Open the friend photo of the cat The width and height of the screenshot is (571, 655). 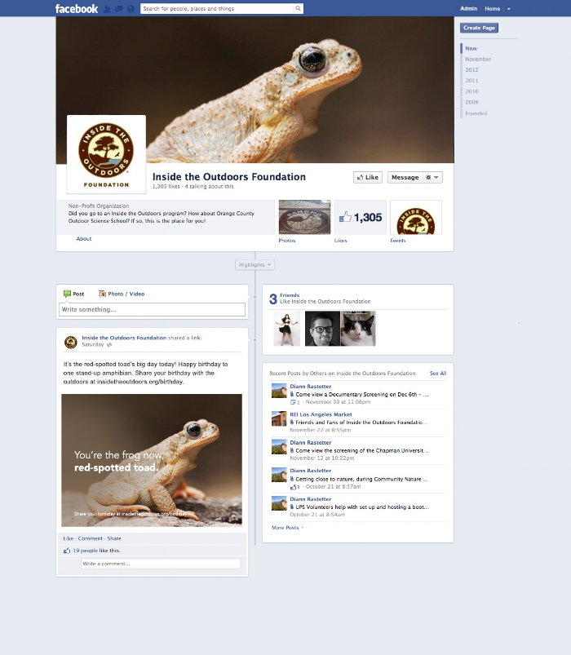358,329
